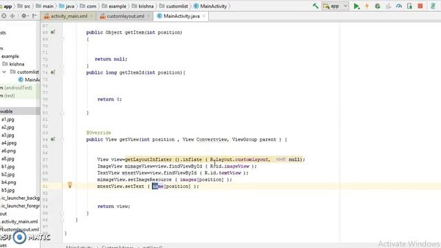Open a2.jpg in project tree
The width and height of the screenshot is (441, 248).
click(x=8, y=127)
